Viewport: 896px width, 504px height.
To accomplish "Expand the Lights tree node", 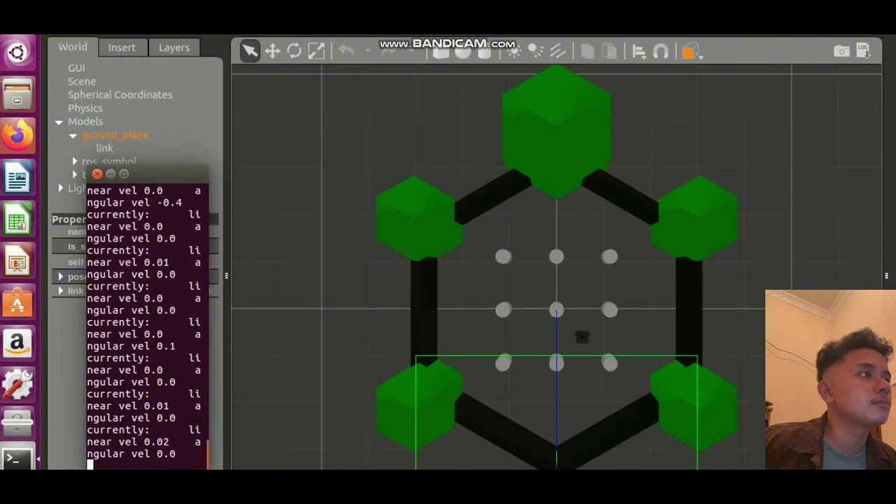I will (x=61, y=188).
